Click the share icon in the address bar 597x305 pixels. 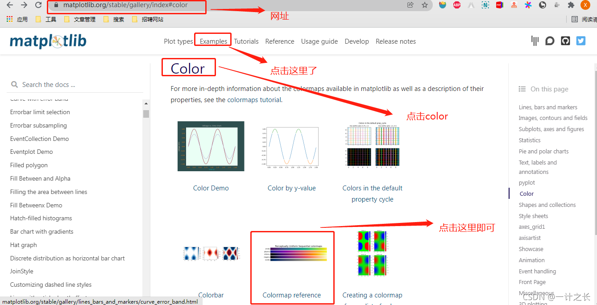[410, 5]
